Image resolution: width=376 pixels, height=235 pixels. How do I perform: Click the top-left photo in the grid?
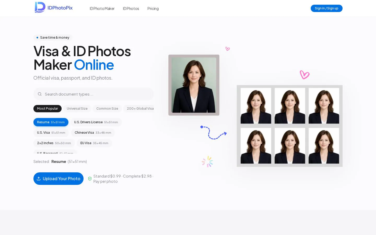(256, 106)
